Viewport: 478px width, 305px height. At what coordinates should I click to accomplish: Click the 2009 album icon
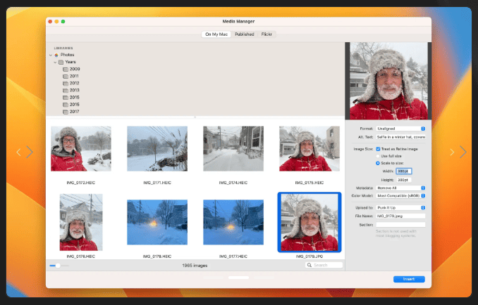tap(66, 70)
